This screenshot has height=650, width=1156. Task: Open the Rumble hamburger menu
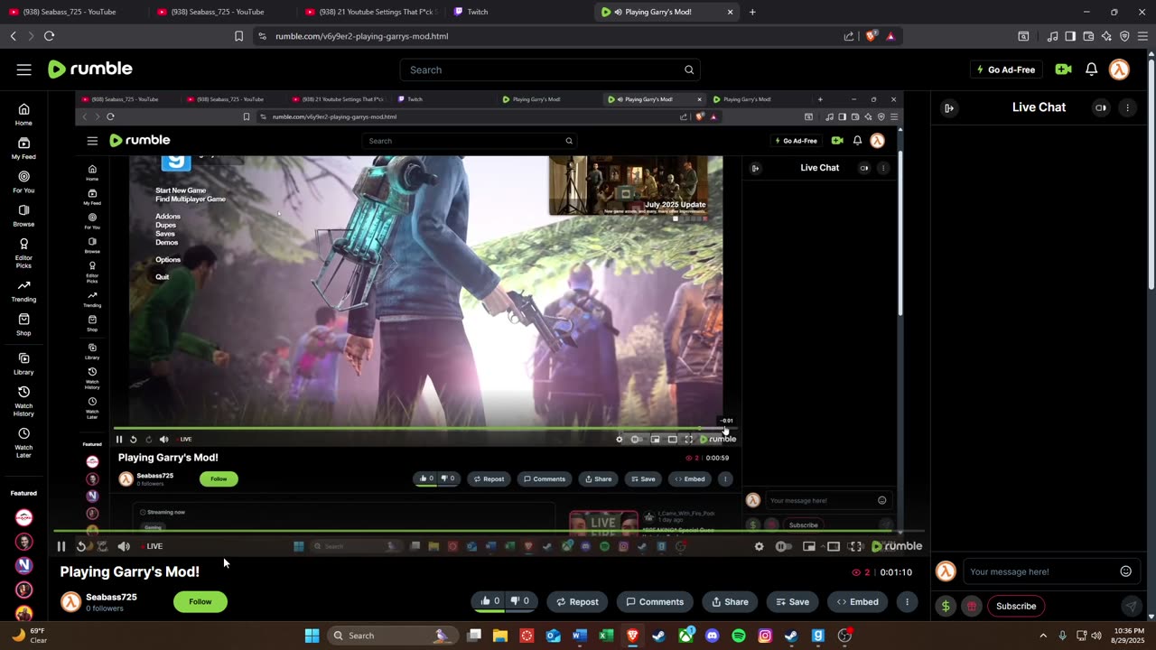23,70
